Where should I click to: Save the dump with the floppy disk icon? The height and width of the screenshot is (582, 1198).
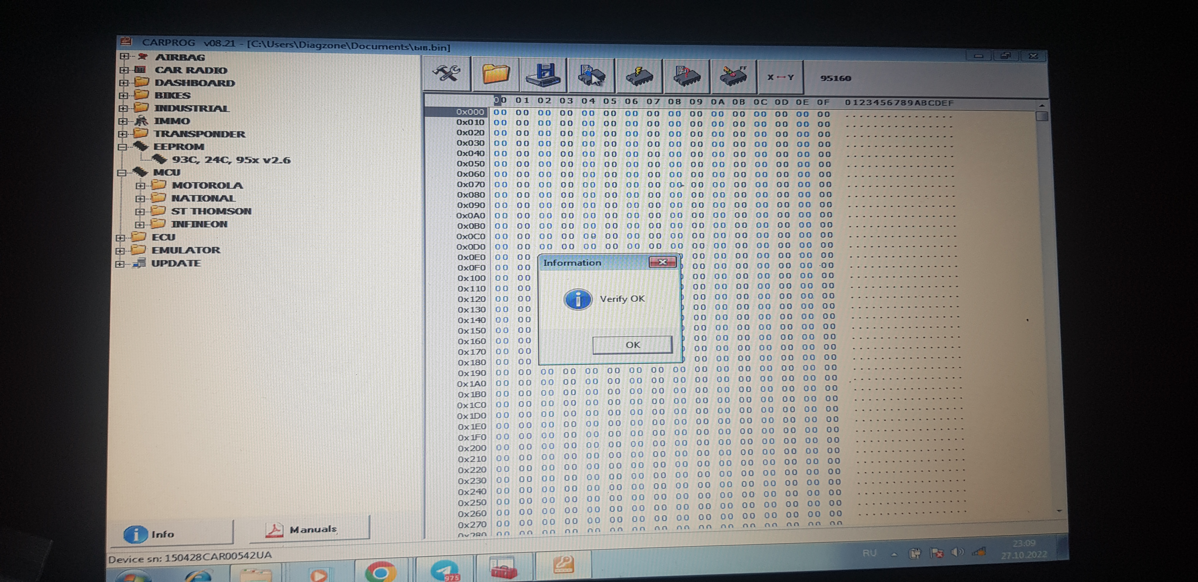click(543, 75)
